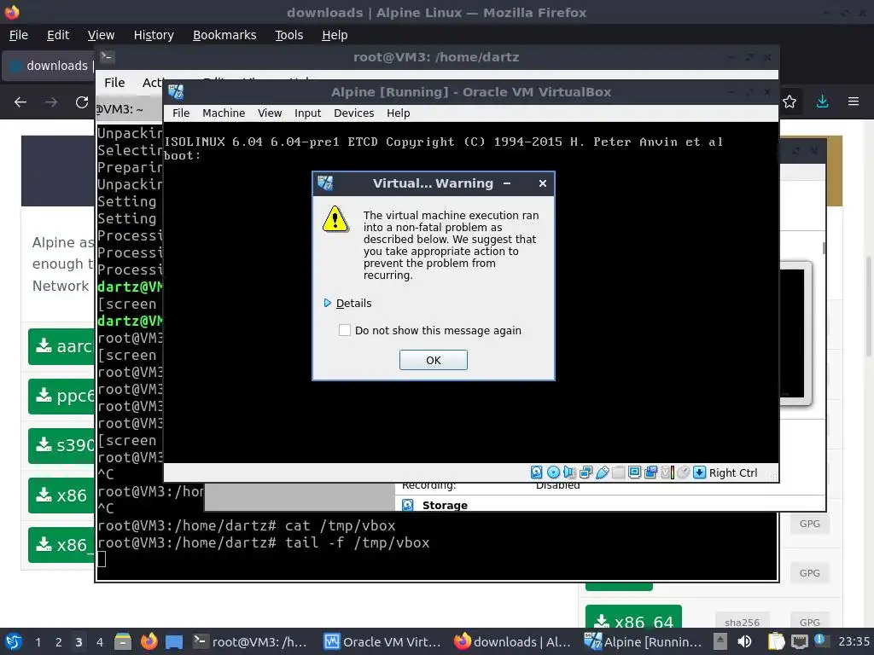Click the network monitor tray icon
The height and width of the screenshot is (655, 874).
pos(799,641)
